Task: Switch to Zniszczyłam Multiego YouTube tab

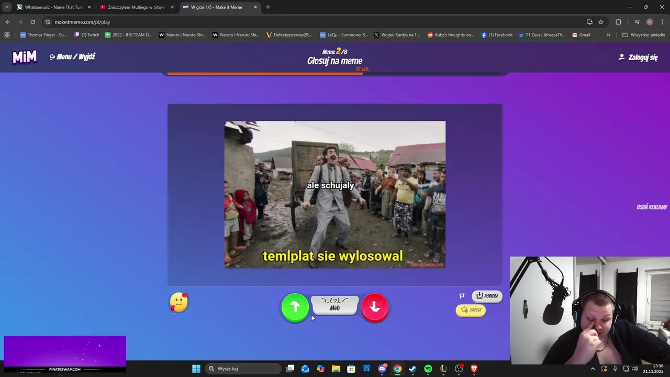Action: 136,7
